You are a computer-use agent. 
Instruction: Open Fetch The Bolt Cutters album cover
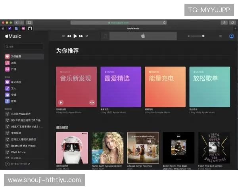[x=214, y=148]
